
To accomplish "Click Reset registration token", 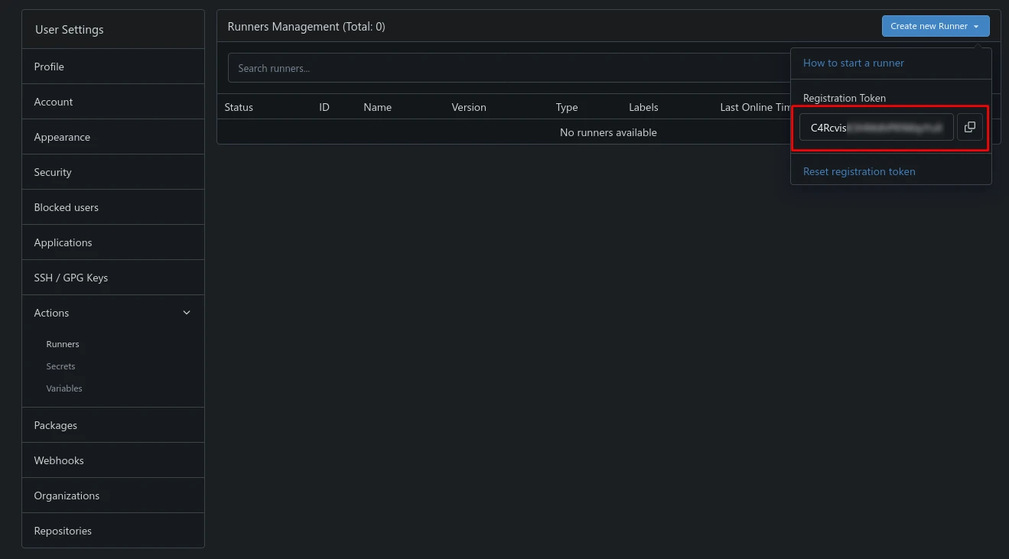I will 858,171.
